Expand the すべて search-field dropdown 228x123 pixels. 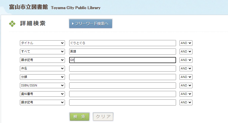42,51
